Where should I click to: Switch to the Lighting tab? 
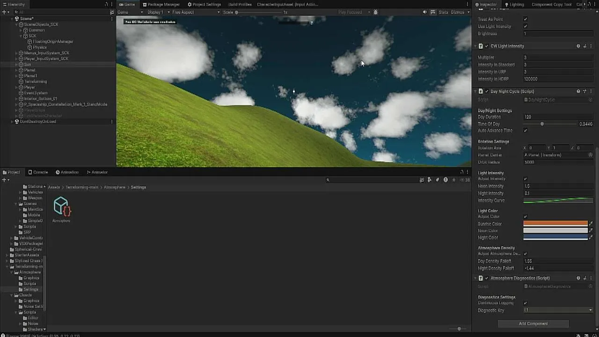pyautogui.click(x=514, y=4)
